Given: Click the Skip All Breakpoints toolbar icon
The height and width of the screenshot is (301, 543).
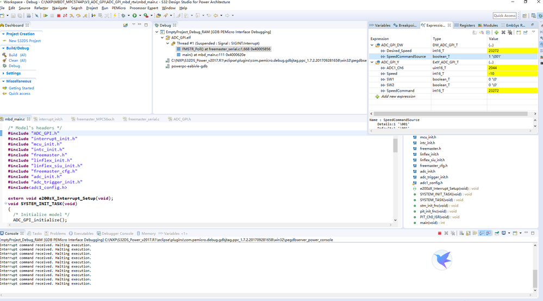Looking at the screenshot, I should pyautogui.click(x=37, y=16).
